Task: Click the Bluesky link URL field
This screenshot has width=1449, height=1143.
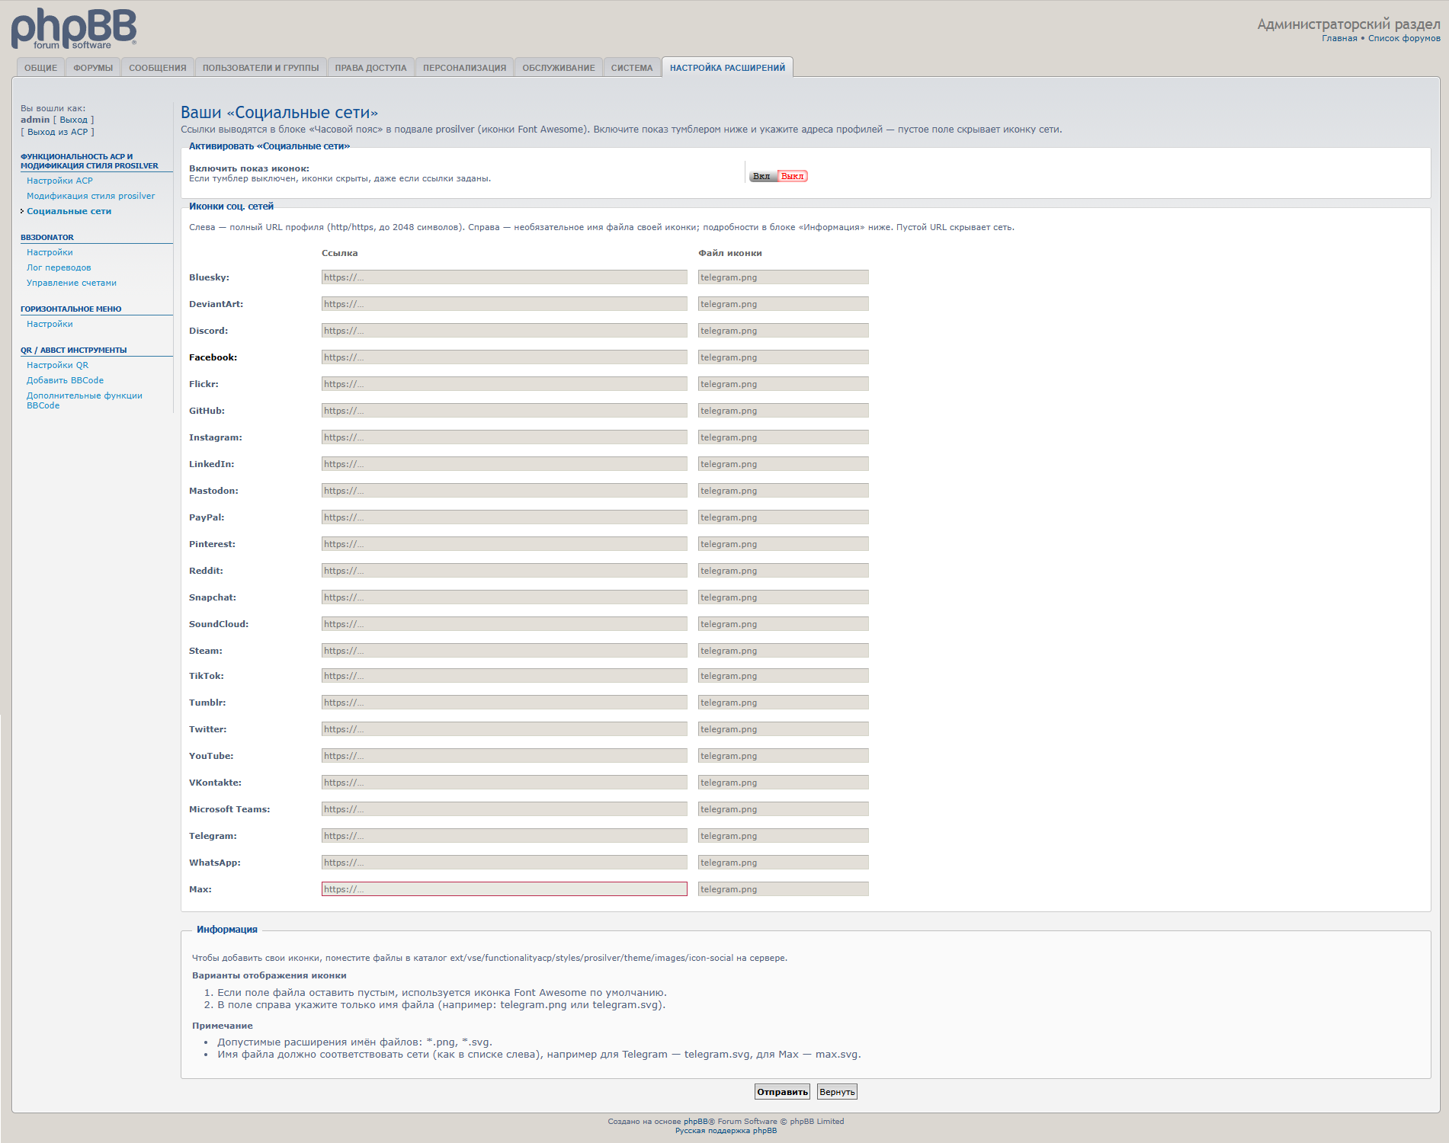Action: point(504,277)
